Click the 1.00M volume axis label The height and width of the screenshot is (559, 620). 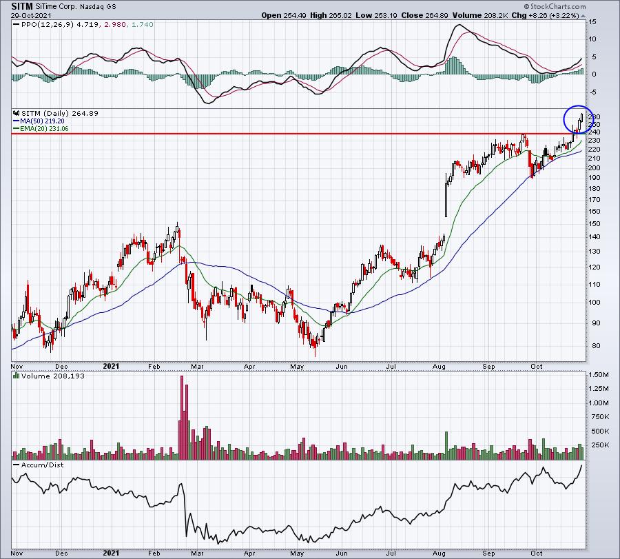point(598,403)
